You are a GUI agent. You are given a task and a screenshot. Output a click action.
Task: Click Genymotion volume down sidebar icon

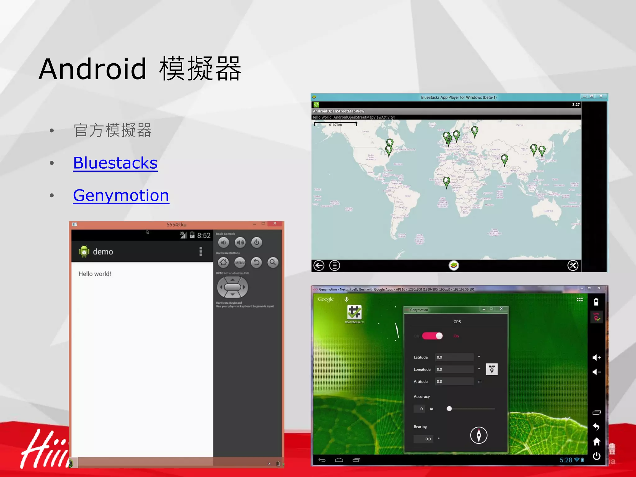coord(597,372)
